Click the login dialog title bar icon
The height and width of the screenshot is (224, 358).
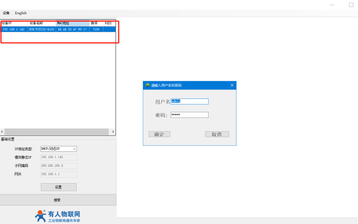[147, 85]
